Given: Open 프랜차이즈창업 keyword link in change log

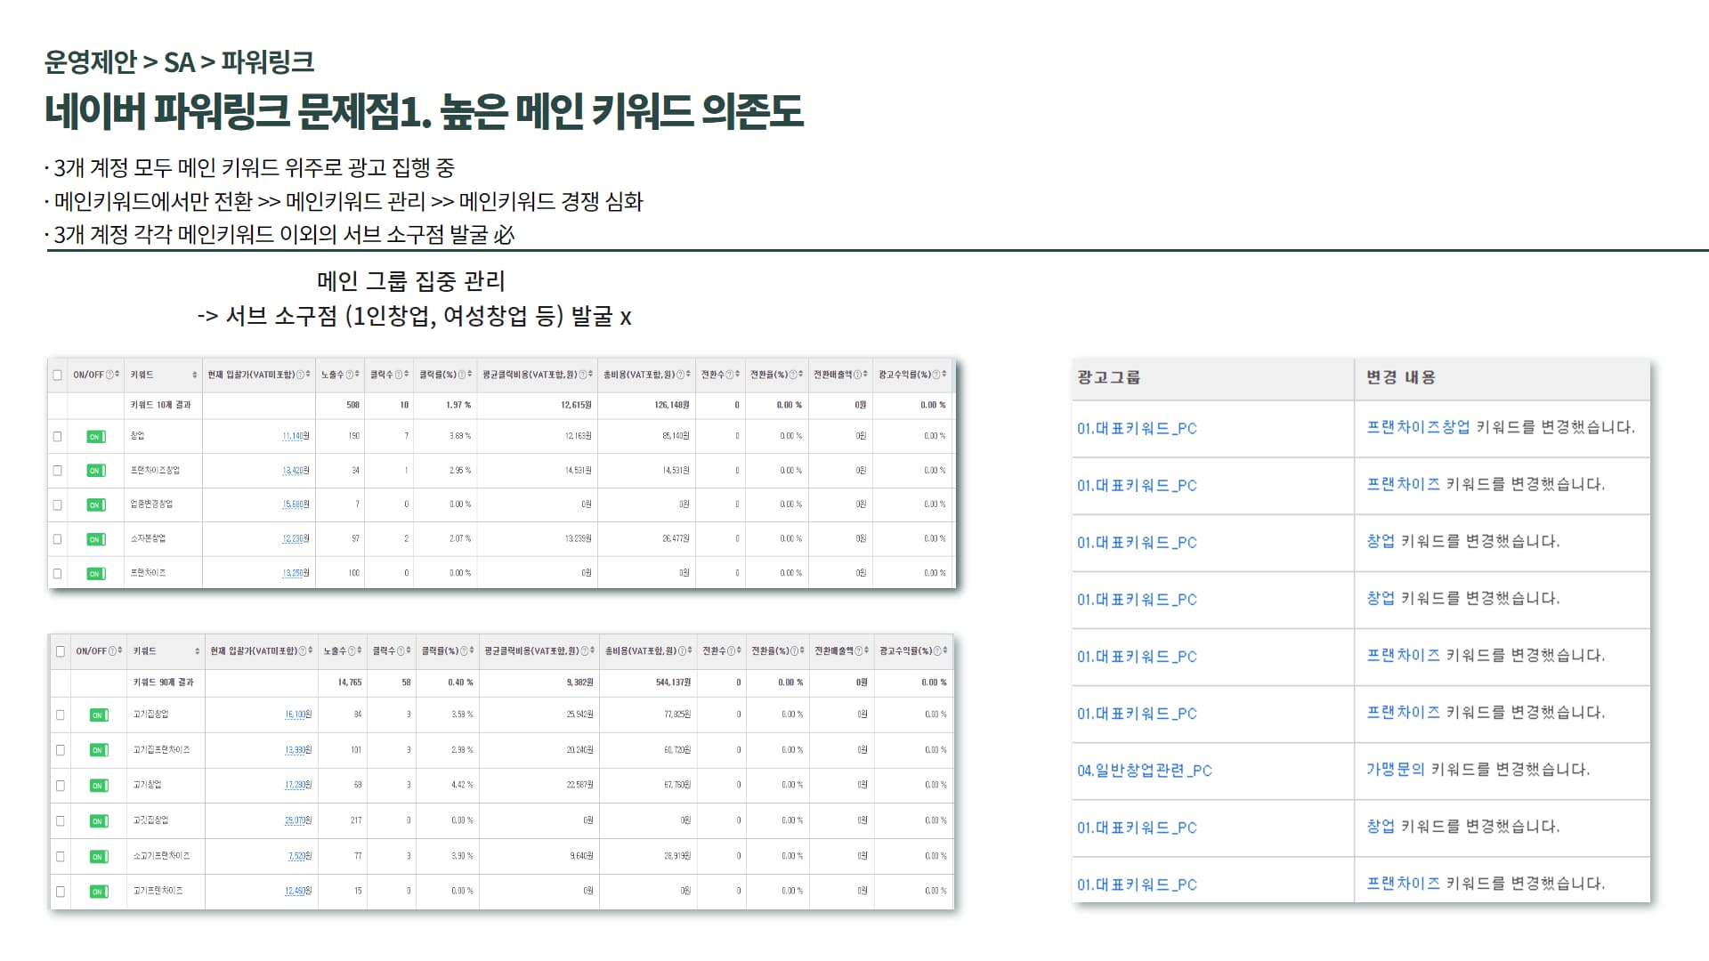Looking at the screenshot, I should 1418,427.
